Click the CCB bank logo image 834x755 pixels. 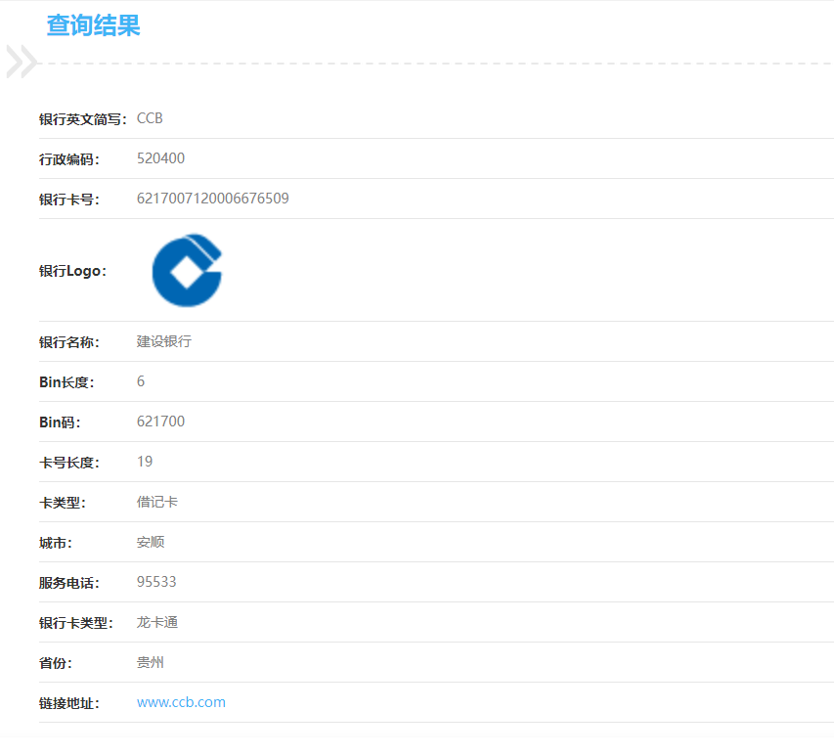pyautogui.click(x=187, y=270)
